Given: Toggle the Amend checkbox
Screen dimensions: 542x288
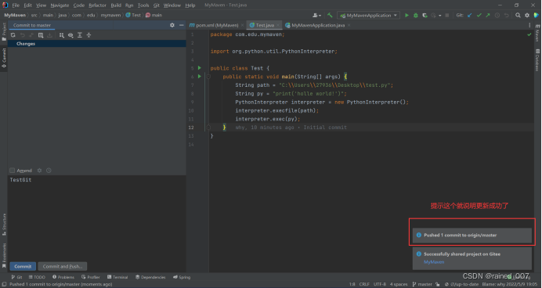Looking at the screenshot, I should coord(12,171).
